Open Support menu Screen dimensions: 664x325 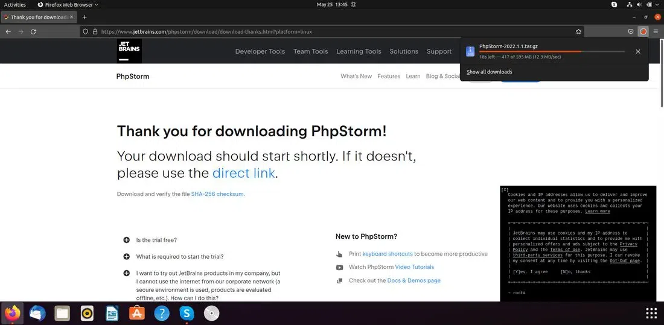[439, 52]
